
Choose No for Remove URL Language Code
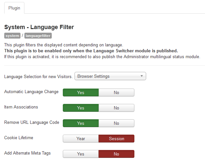(x=116, y=123)
